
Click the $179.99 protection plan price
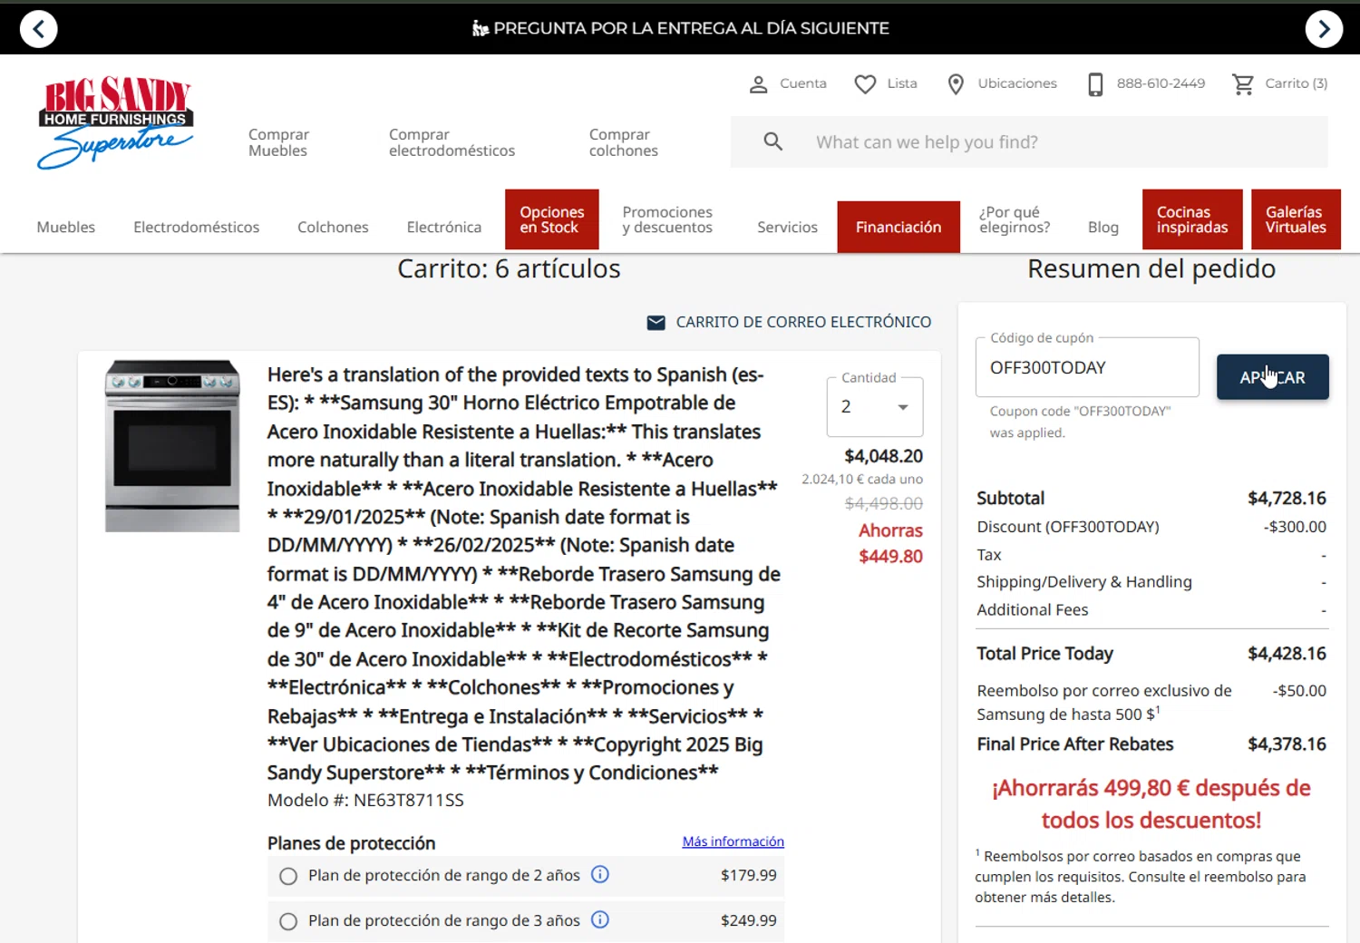click(x=748, y=875)
